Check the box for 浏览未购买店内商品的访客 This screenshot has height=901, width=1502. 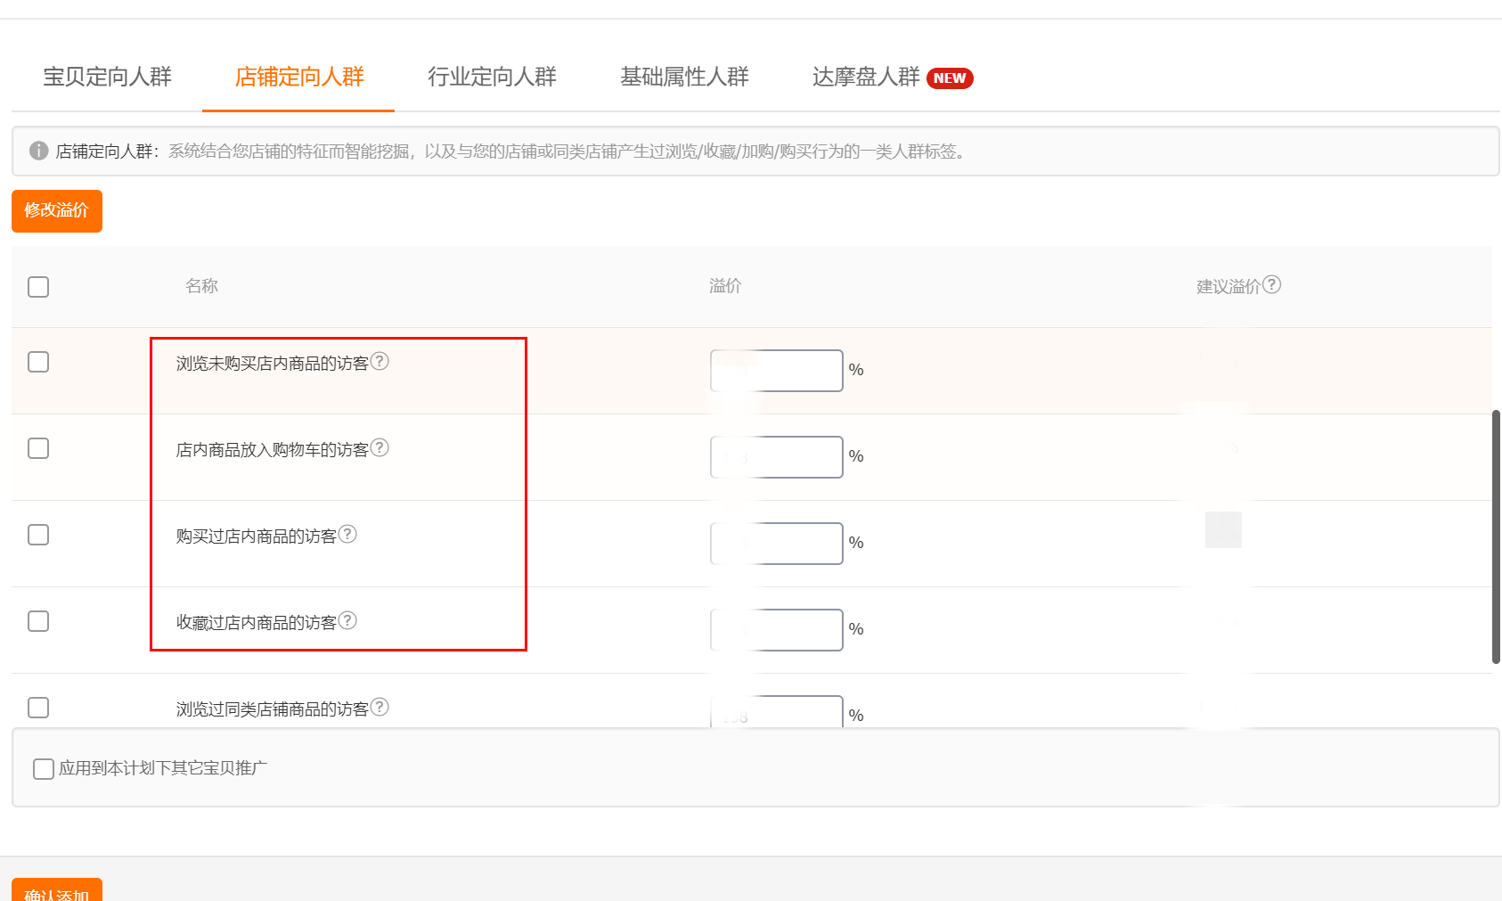38,362
